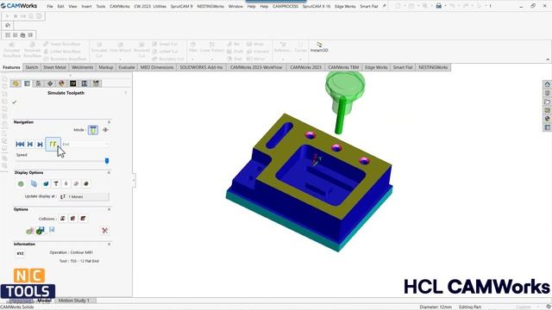Image resolution: width=552 pixels, height=310 pixels.
Task: Click the left panel collapse handle
Action: click(134, 180)
